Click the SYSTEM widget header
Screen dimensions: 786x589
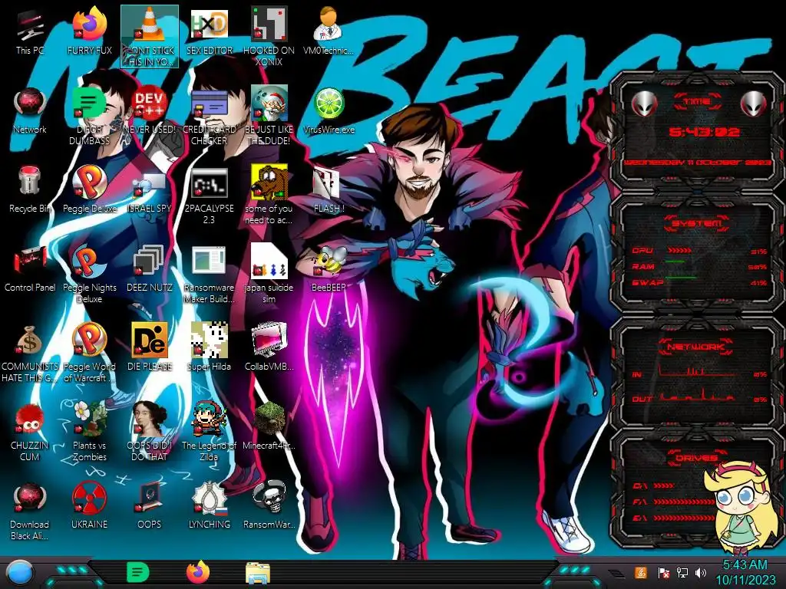click(697, 223)
